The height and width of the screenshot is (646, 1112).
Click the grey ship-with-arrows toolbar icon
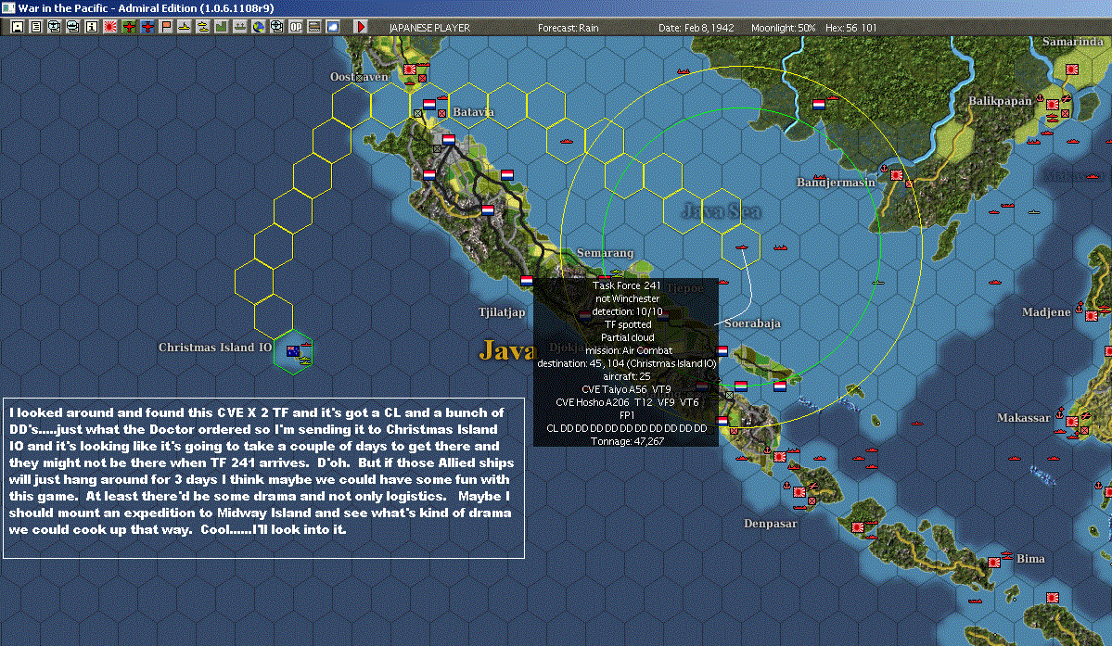[x=239, y=27]
